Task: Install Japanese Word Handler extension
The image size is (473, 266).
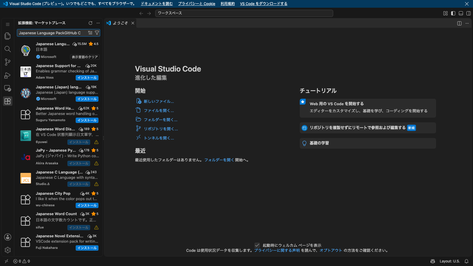Action: coord(87,120)
